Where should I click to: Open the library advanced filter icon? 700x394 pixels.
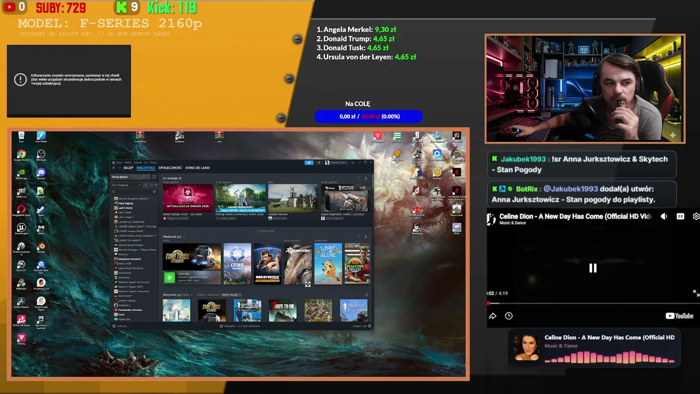(x=154, y=192)
